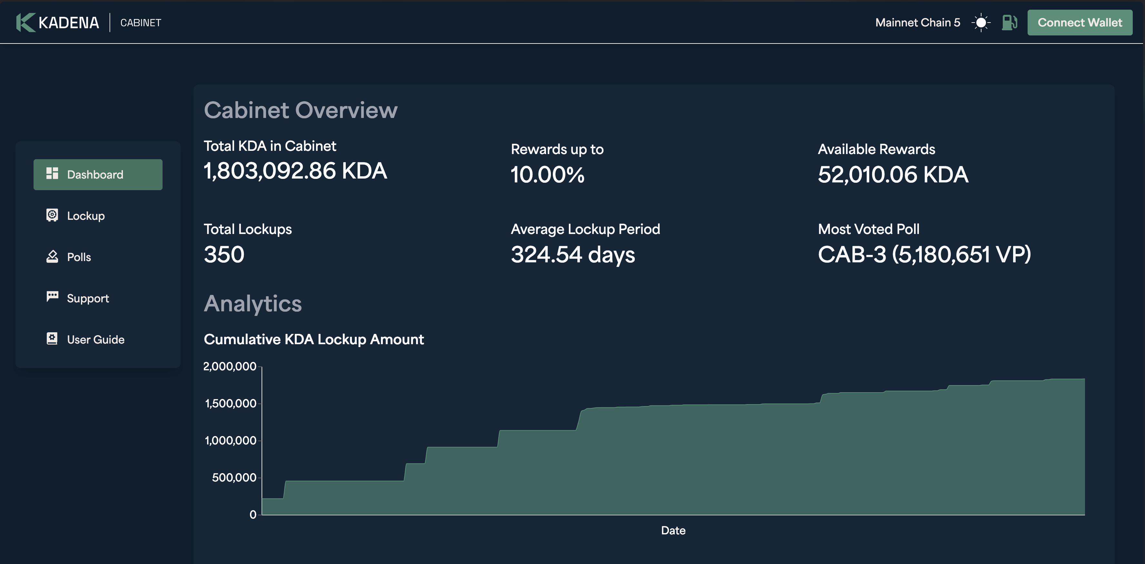Select the Analytics heading

253,304
